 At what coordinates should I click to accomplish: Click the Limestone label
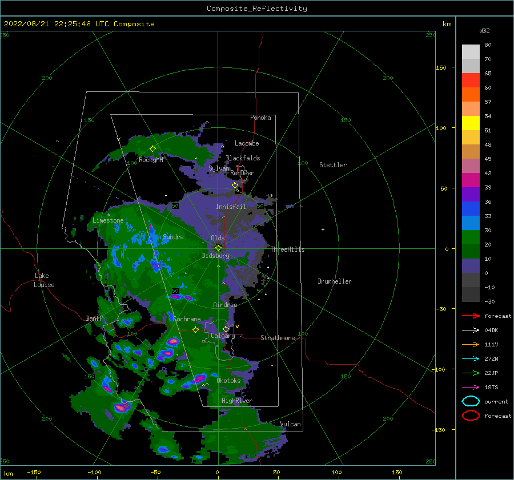tap(108, 220)
